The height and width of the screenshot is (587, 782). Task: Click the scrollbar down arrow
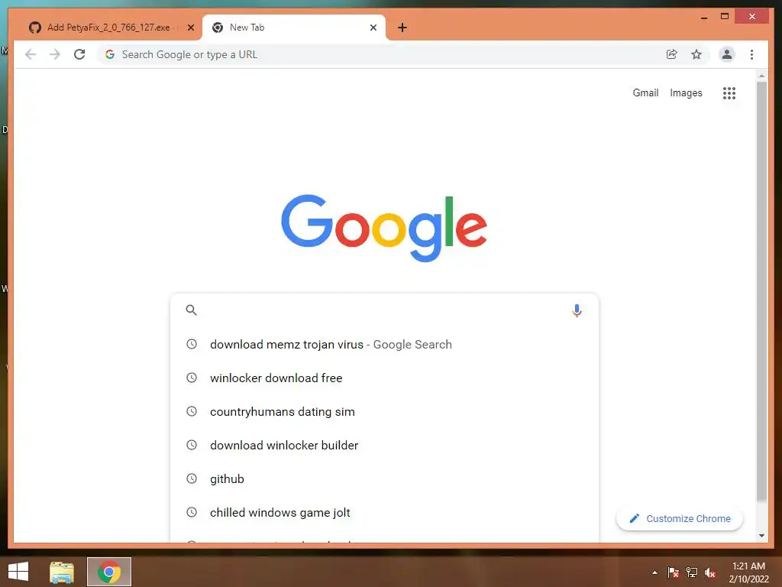point(761,536)
